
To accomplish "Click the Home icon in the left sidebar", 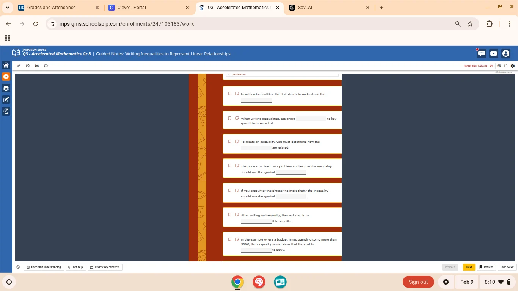I will tap(6, 65).
